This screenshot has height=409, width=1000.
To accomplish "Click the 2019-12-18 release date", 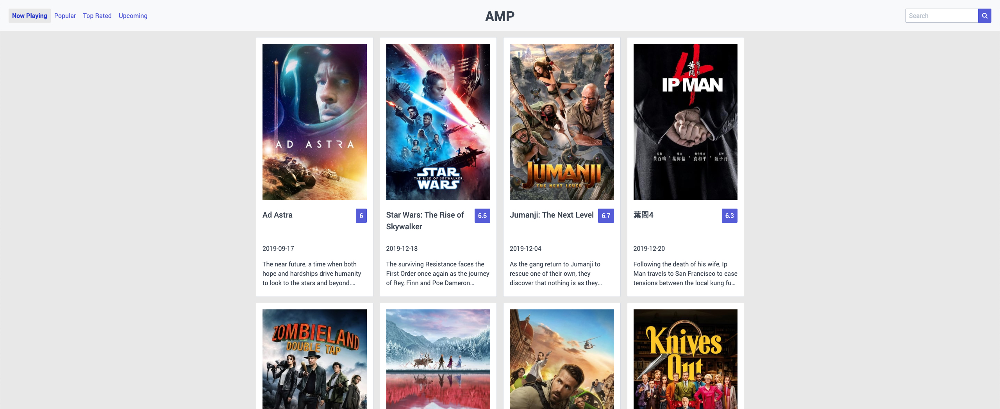I will pos(402,248).
